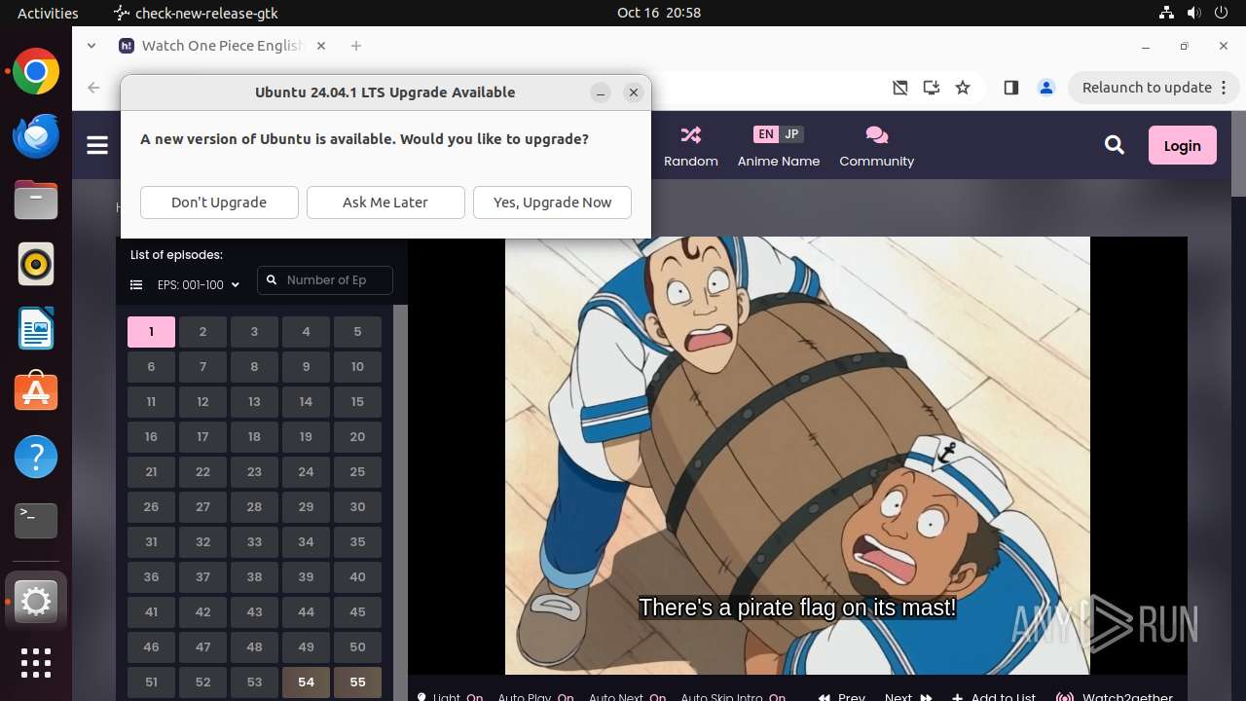The width and height of the screenshot is (1246, 701).
Task: Select episode 13
Action: tap(254, 402)
